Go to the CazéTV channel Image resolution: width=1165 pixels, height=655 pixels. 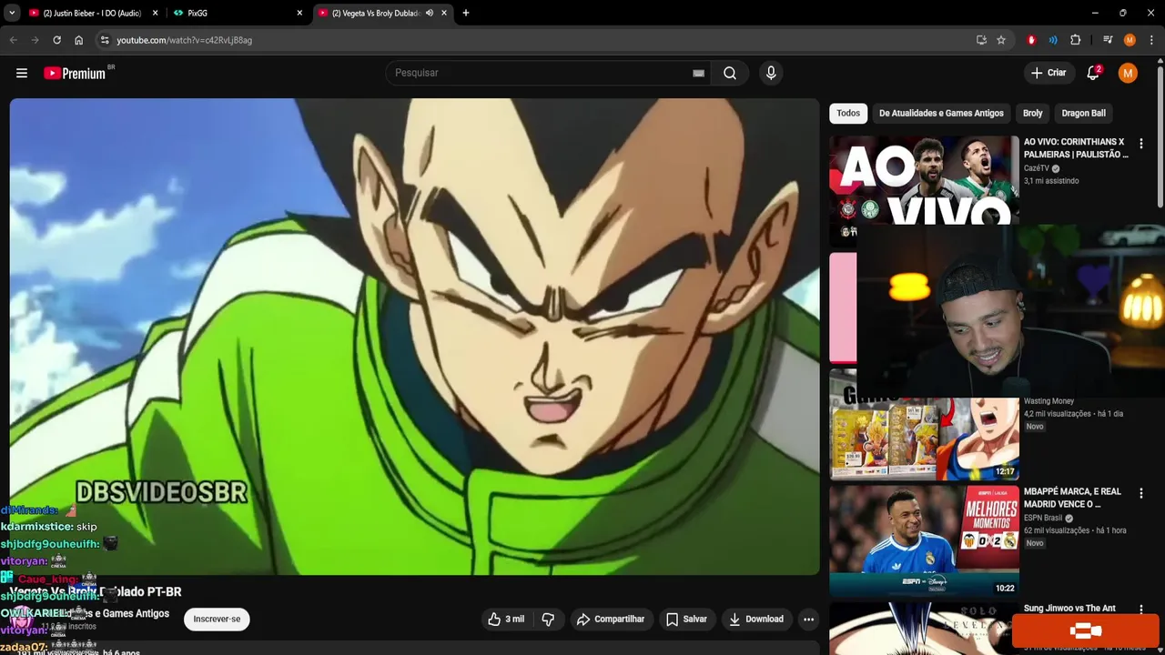click(1037, 168)
